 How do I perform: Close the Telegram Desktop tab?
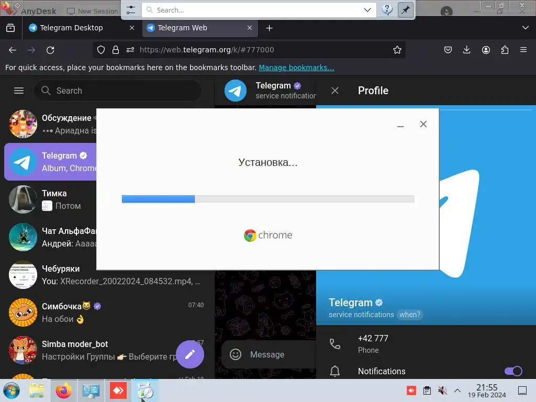click(x=132, y=28)
